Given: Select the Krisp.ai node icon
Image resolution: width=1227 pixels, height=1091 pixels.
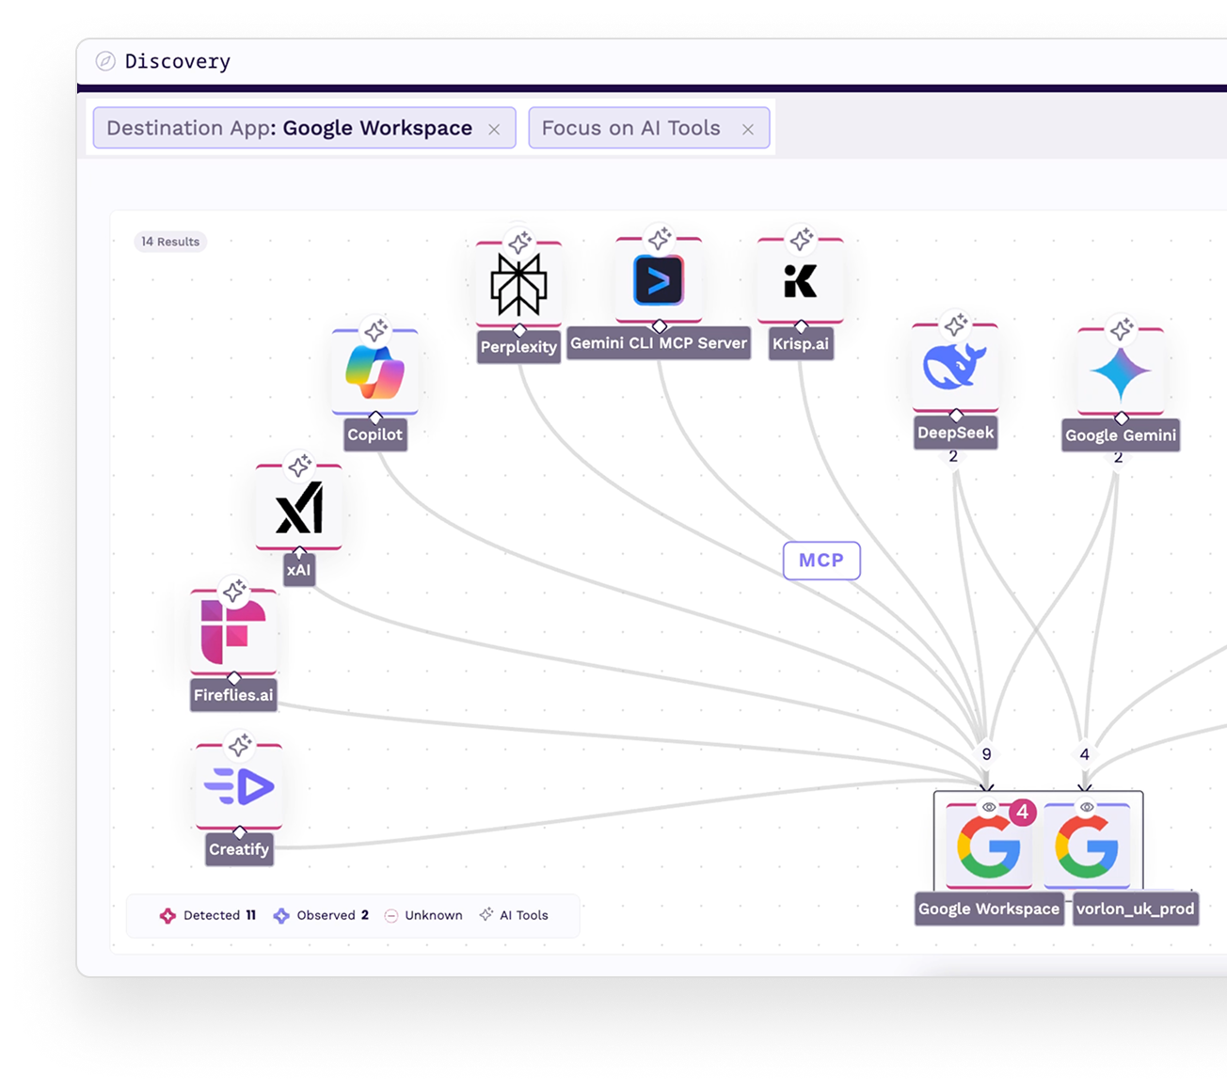Looking at the screenshot, I should [801, 280].
